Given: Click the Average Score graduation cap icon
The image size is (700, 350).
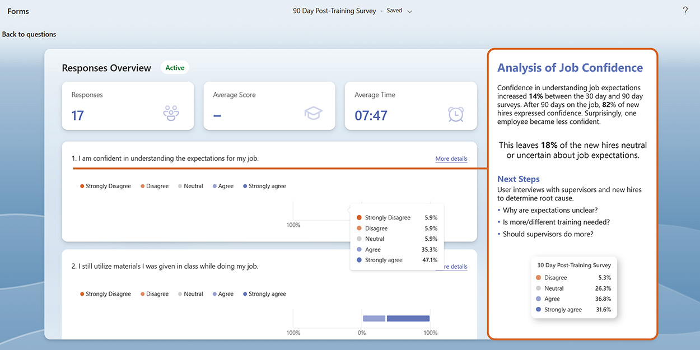Looking at the screenshot, I should [x=314, y=113].
